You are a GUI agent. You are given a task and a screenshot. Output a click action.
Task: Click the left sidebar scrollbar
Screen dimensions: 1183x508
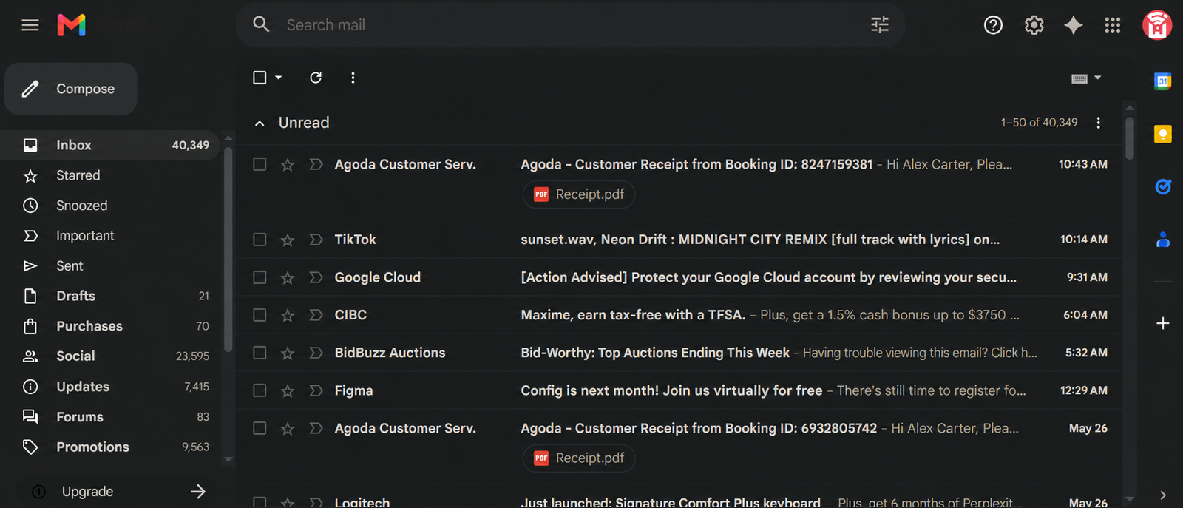tap(228, 250)
